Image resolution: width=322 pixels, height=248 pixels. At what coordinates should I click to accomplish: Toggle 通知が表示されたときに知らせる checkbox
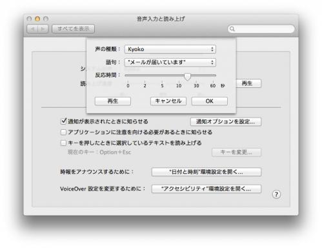click(63, 121)
